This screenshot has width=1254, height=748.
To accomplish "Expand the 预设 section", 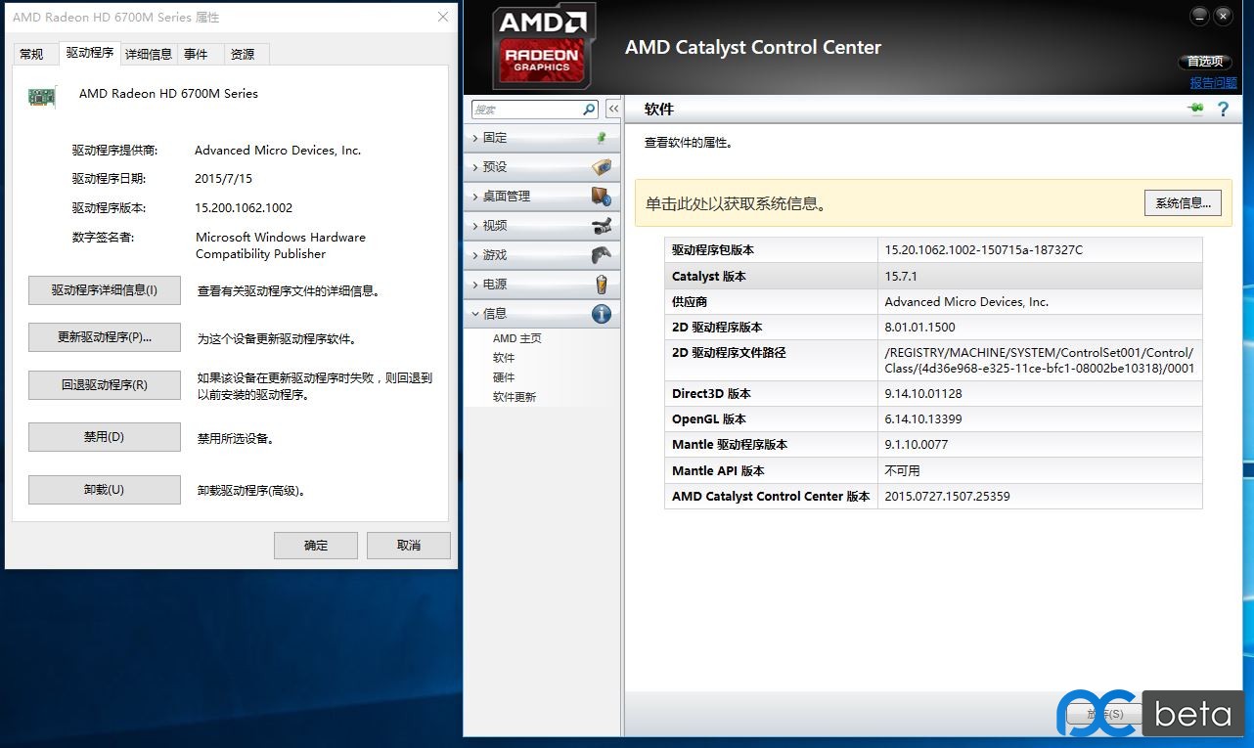I will click(543, 167).
